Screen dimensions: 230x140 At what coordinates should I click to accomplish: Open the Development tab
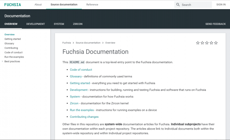35,24
